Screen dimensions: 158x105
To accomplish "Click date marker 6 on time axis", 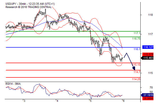I will pos(123,101).
